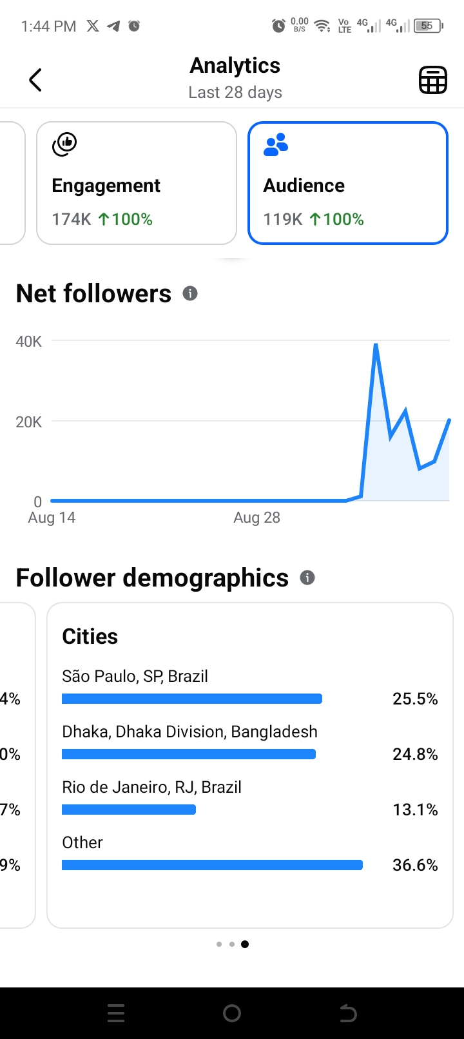Tap the people audience icon

pyautogui.click(x=276, y=144)
